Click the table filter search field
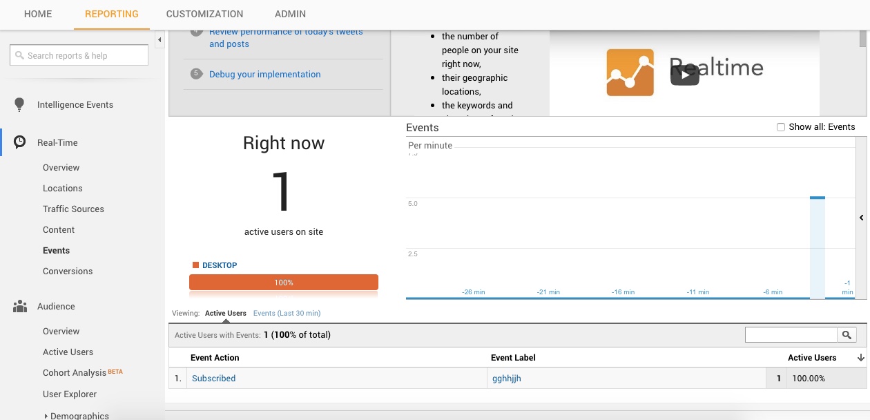 [x=791, y=334]
